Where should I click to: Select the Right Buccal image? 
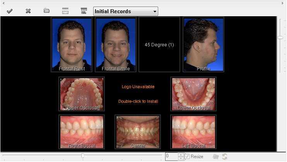click(x=82, y=132)
